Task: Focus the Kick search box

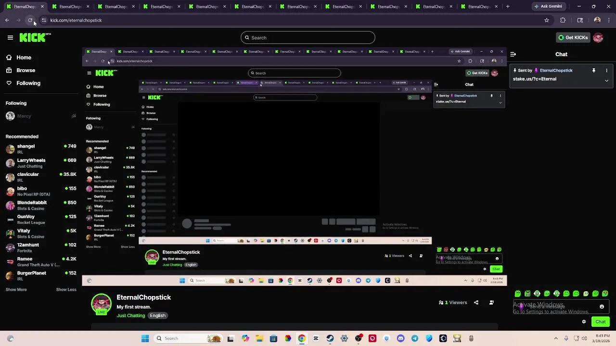Action: 308,37
